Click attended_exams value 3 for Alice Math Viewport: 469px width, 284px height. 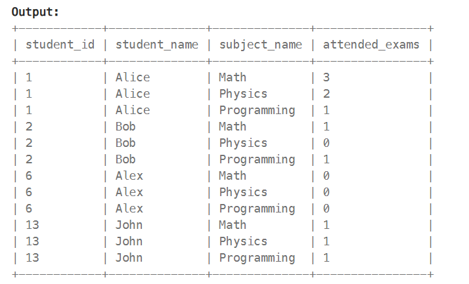coord(326,77)
